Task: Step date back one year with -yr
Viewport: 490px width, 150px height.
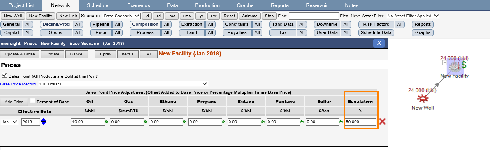Action: tap(201, 16)
